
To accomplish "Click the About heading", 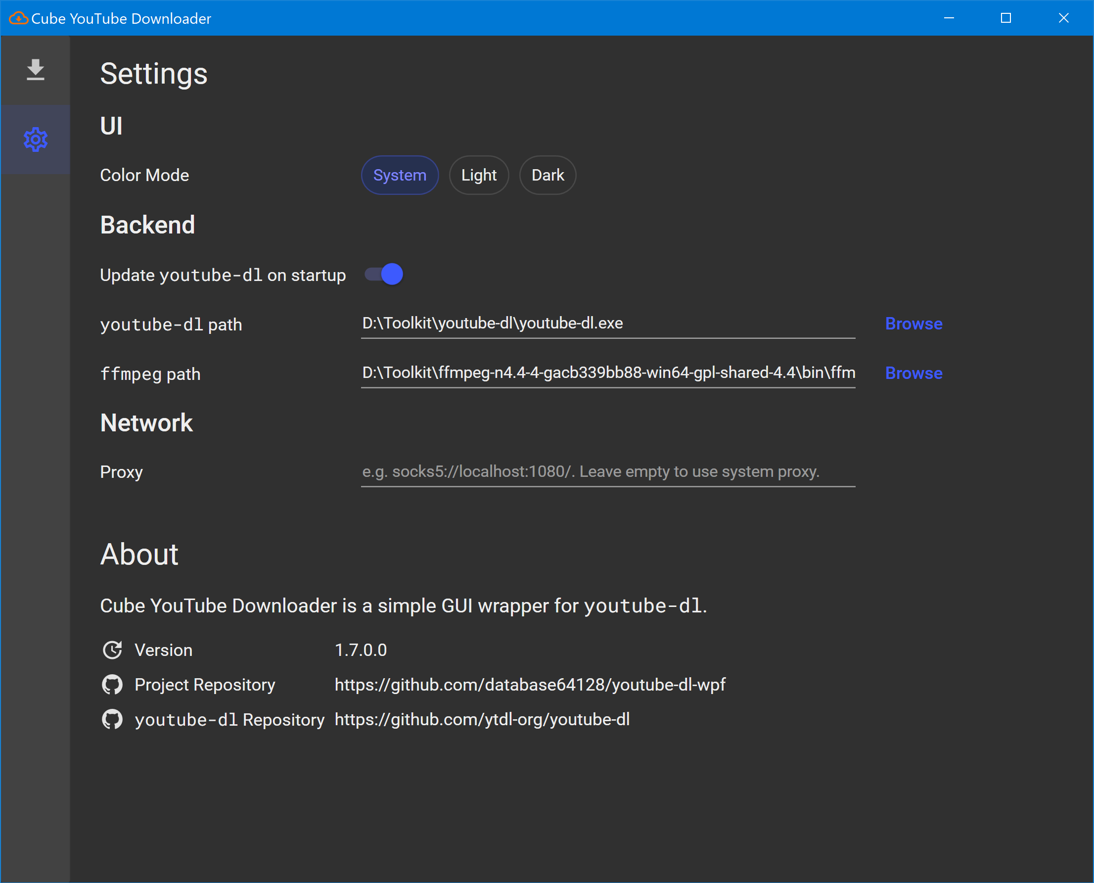I will [139, 554].
